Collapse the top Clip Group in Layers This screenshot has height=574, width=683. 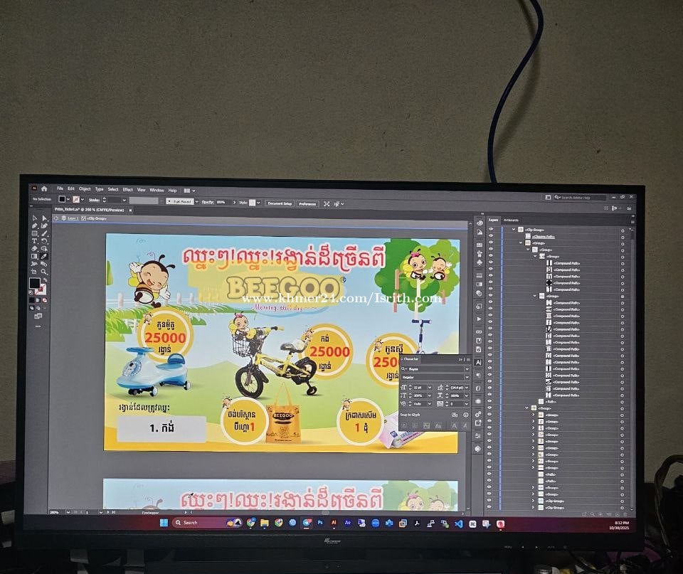pos(514,229)
